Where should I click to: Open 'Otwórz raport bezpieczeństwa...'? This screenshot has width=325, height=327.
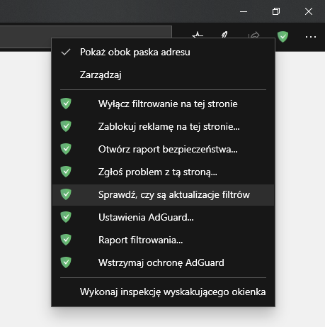pyautogui.click(x=163, y=149)
